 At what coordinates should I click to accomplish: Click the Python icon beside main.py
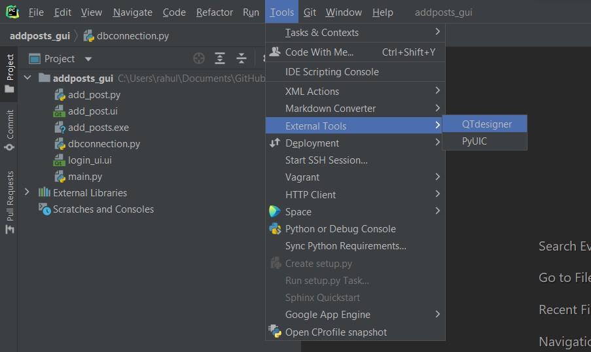tap(60, 177)
